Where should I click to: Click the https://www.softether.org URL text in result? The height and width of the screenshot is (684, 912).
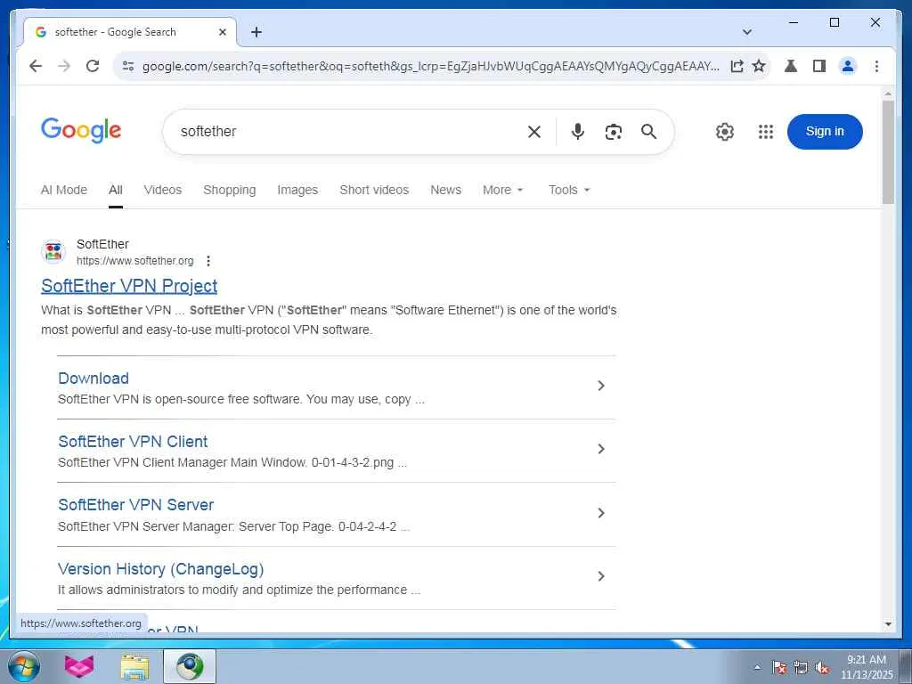(x=135, y=261)
